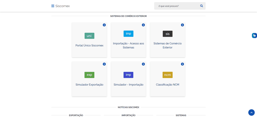Click the magnifier search icon
Image resolution: width=257 pixels, height=118 pixels.
(202, 6)
